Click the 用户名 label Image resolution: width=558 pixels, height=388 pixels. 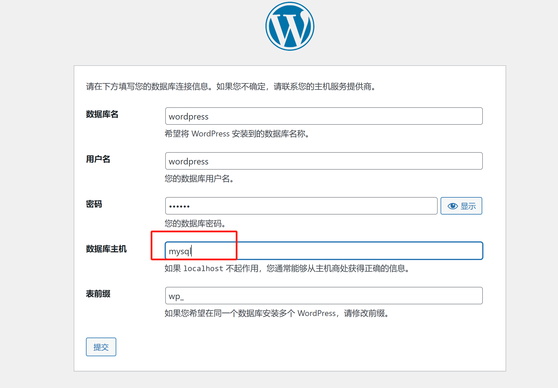coord(98,159)
